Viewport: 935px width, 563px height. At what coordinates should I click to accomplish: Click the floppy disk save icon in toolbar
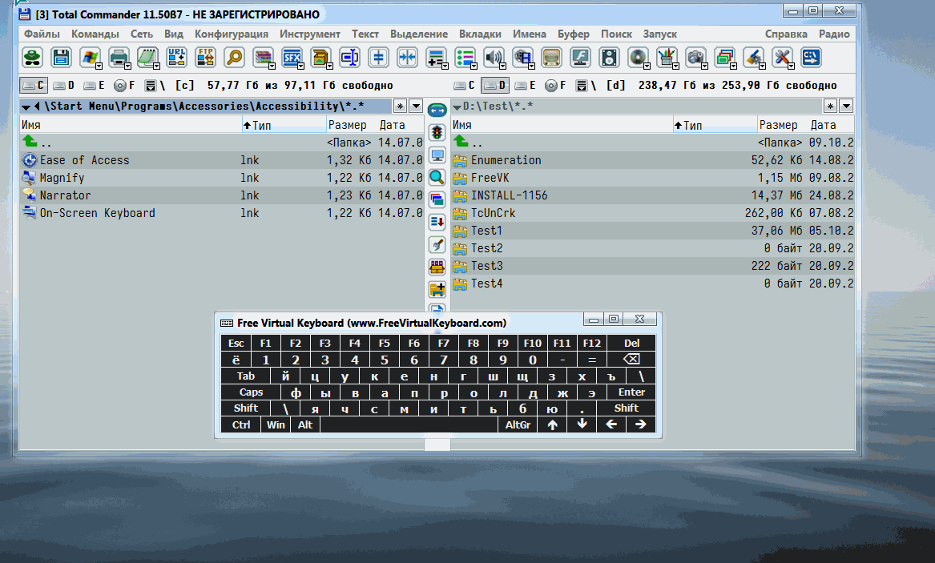pos(61,57)
